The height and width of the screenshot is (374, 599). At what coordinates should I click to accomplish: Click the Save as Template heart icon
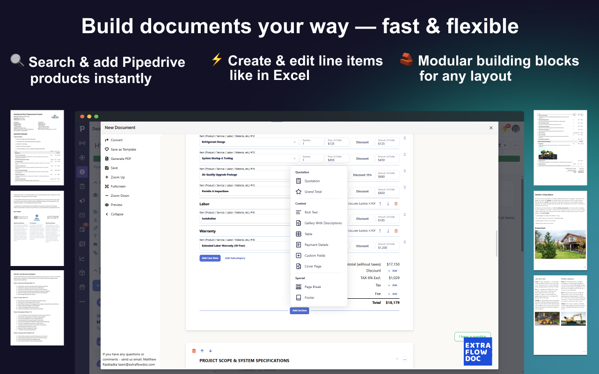tap(107, 150)
